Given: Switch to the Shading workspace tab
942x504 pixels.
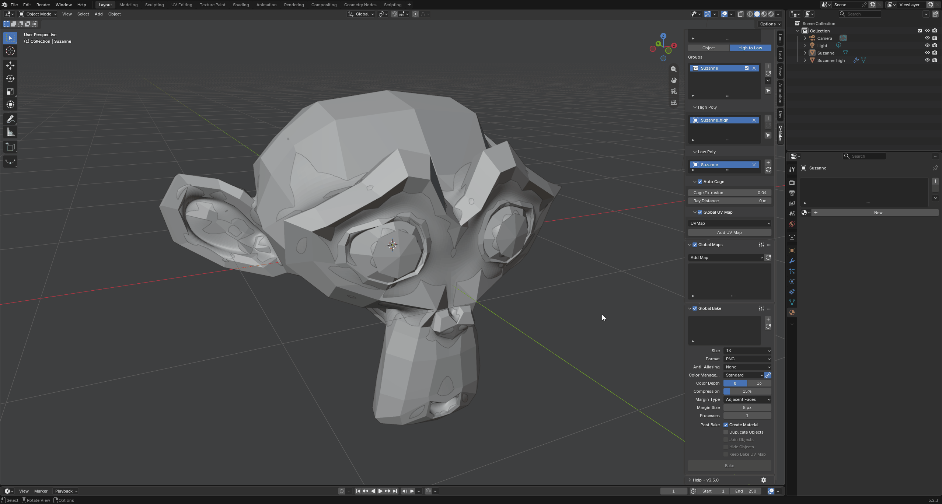Looking at the screenshot, I should (241, 5).
